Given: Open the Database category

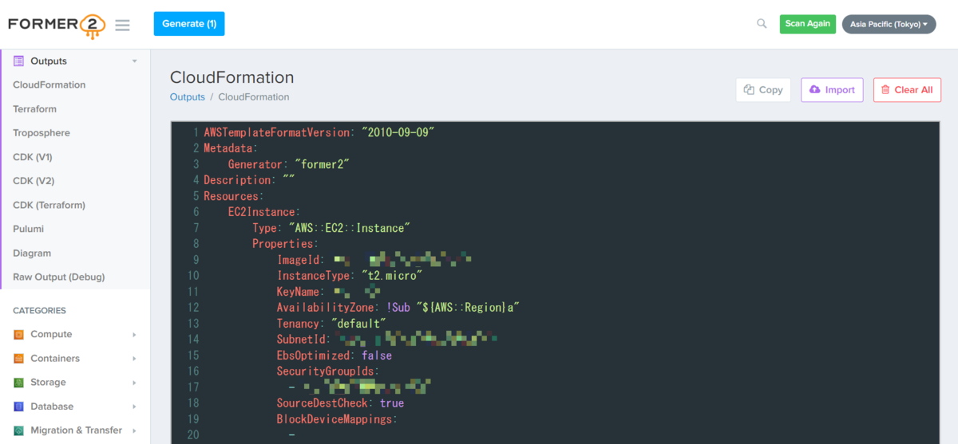Looking at the screenshot, I should click(52, 407).
